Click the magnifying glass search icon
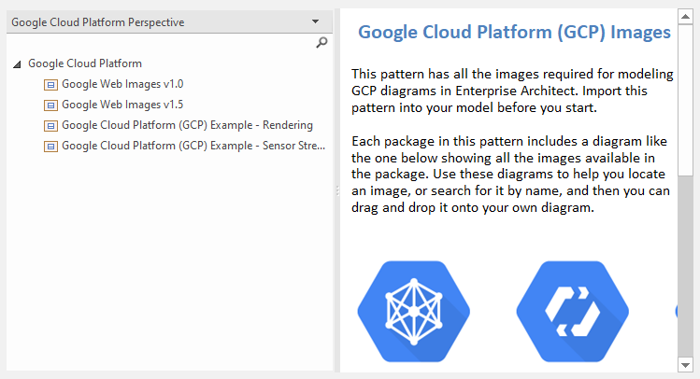Screen dimensions: 700x379 click(321, 43)
